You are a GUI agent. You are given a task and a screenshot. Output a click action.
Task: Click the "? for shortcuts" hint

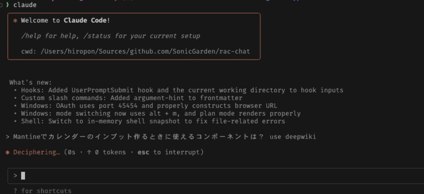(x=43, y=191)
